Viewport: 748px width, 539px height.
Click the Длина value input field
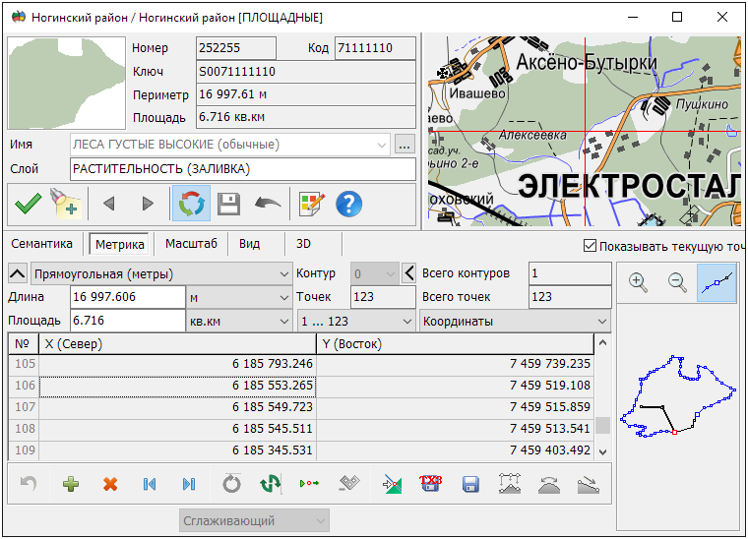click(x=127, y=297)
